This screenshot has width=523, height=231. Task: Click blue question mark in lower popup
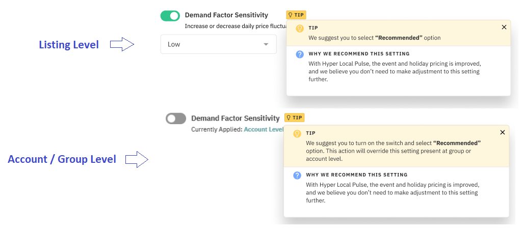(x=297, y=176)
